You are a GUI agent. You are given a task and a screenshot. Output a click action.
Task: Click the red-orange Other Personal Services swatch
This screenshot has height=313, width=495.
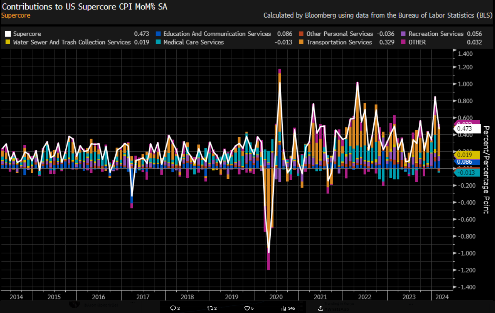pyautogui.click(x=301, y=34)
